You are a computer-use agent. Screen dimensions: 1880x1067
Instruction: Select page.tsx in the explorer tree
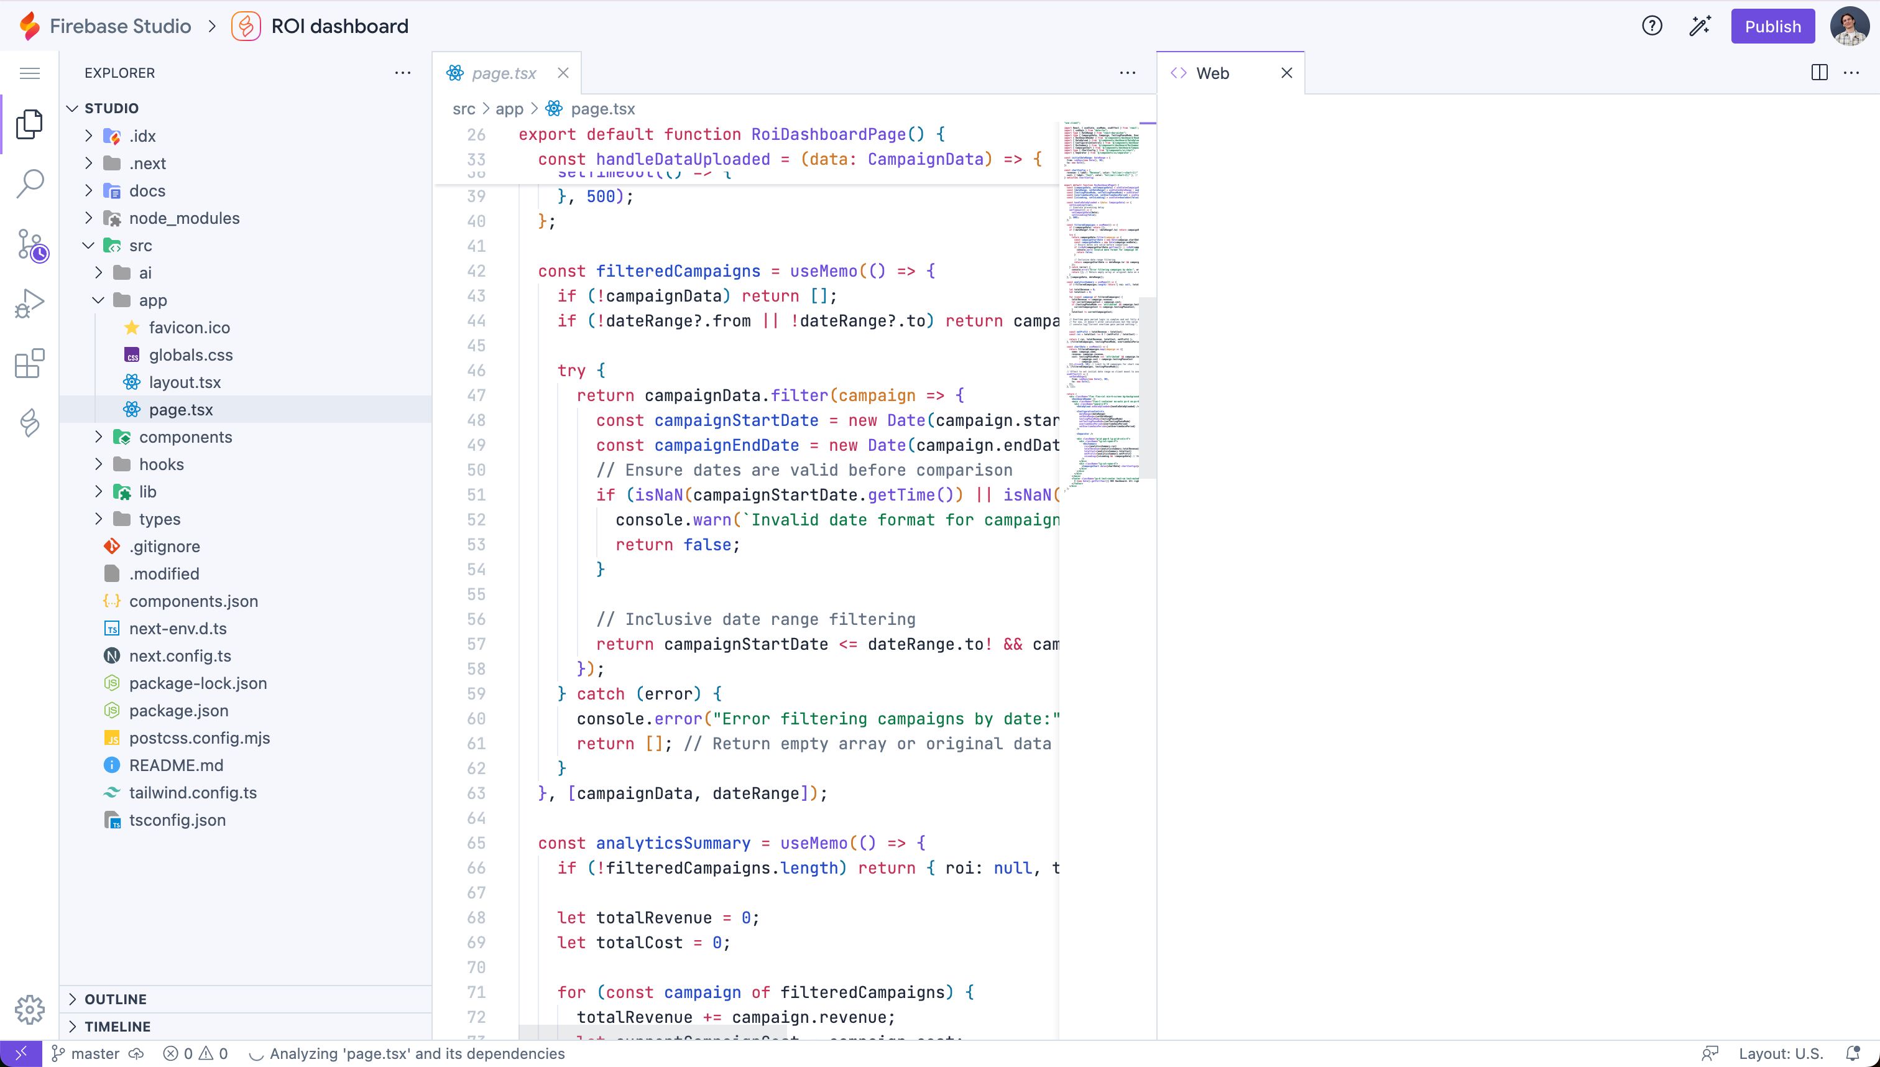[x=246, y=410]
